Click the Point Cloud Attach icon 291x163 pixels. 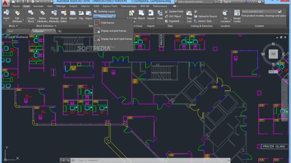(141, 15)
